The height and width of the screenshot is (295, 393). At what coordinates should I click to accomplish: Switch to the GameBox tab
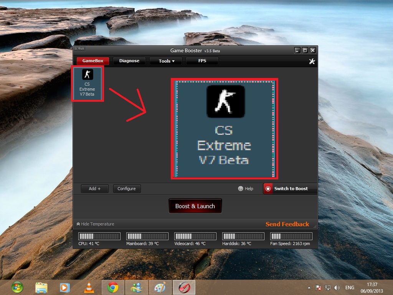(x=93, y=61)
